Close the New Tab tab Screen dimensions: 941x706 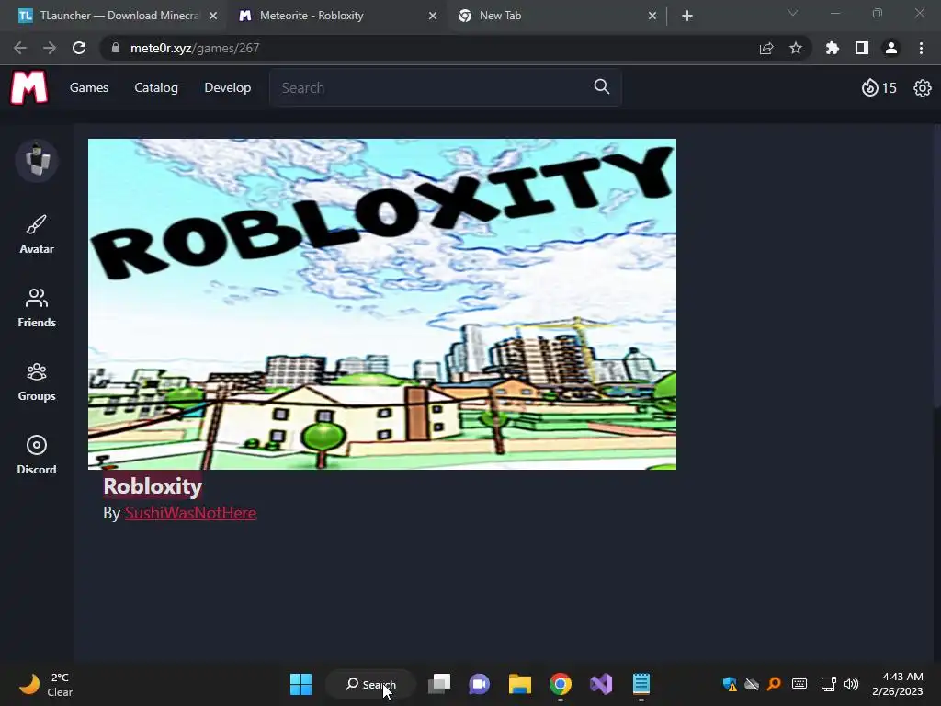click(652, 16)
